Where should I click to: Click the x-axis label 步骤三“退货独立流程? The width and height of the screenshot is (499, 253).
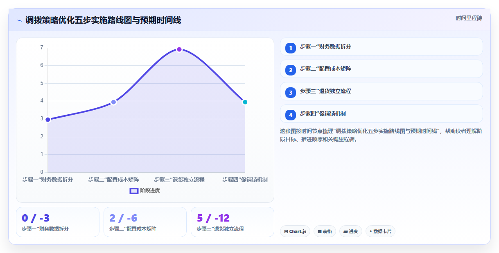pyautogui.click(x=179, y=180)
